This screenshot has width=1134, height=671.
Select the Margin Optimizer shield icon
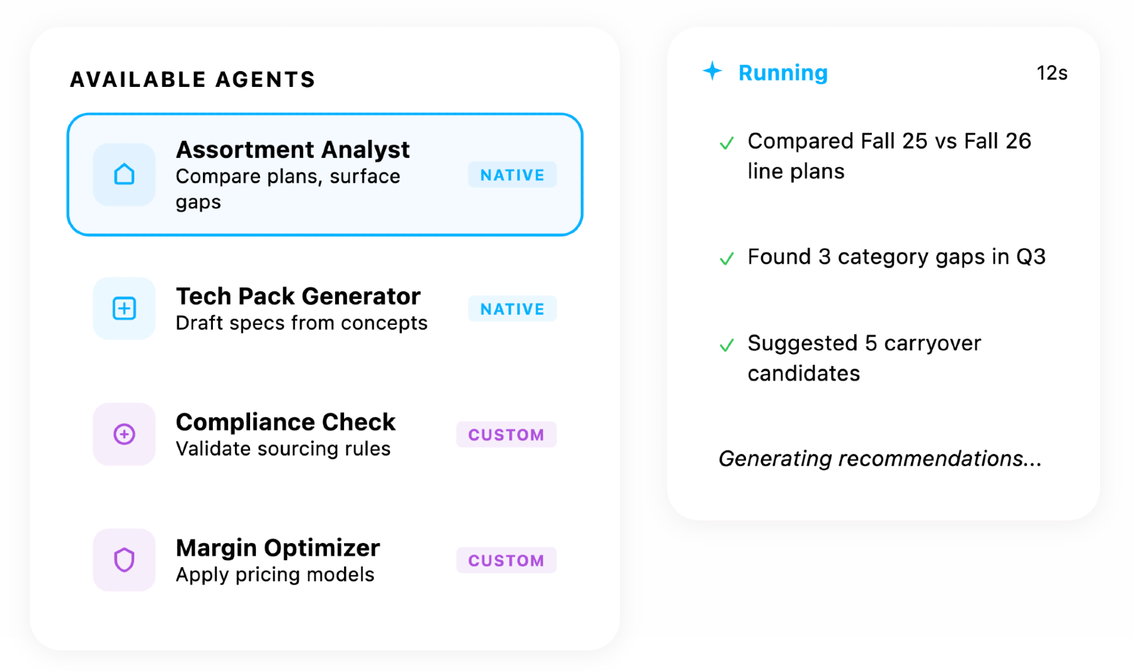pos(124,560)
